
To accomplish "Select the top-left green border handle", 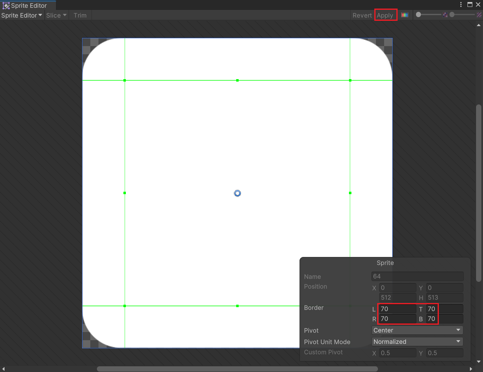I will (x=125, y=80).
